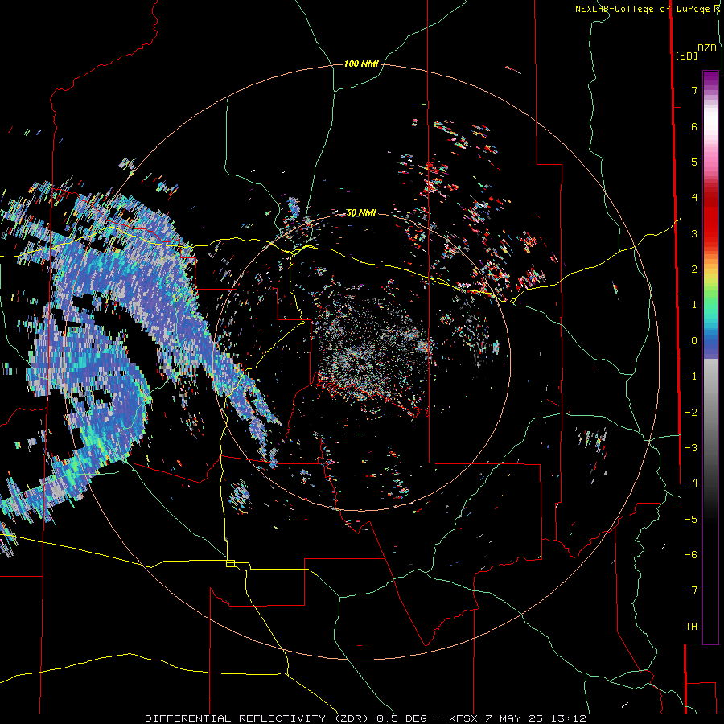Click the small square marker at the highway junction

[x=230, y=563]
